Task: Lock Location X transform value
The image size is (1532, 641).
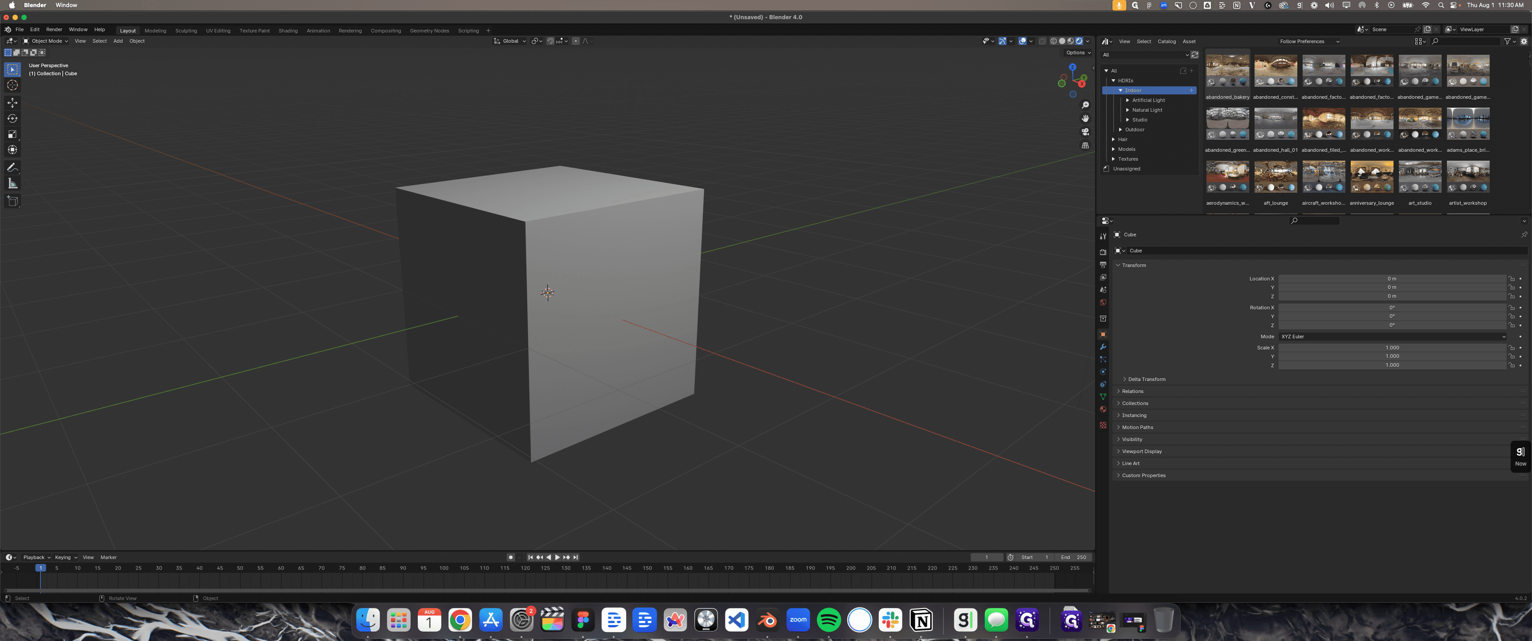Action: (x=1511, y=278)
